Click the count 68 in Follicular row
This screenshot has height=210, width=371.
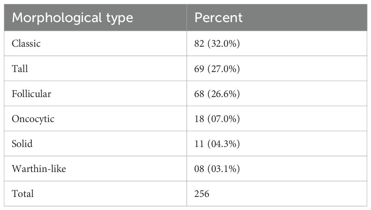199,94
